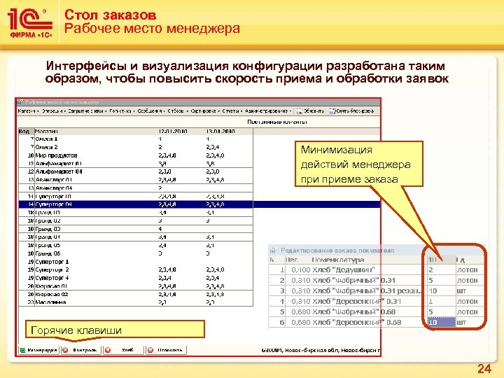Viewport: 504px width, 378px height.
Task: Open the Операции menu
Action: coord(53,111)
